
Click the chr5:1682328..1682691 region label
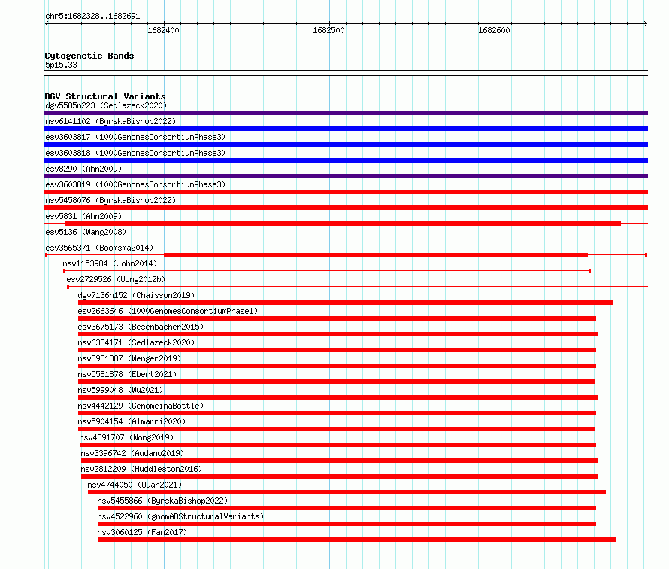click(x=92, y=16)
